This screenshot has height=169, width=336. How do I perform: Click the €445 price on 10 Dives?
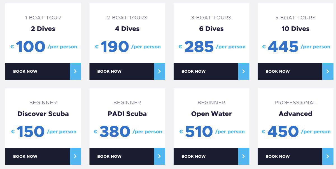(283, 47)
